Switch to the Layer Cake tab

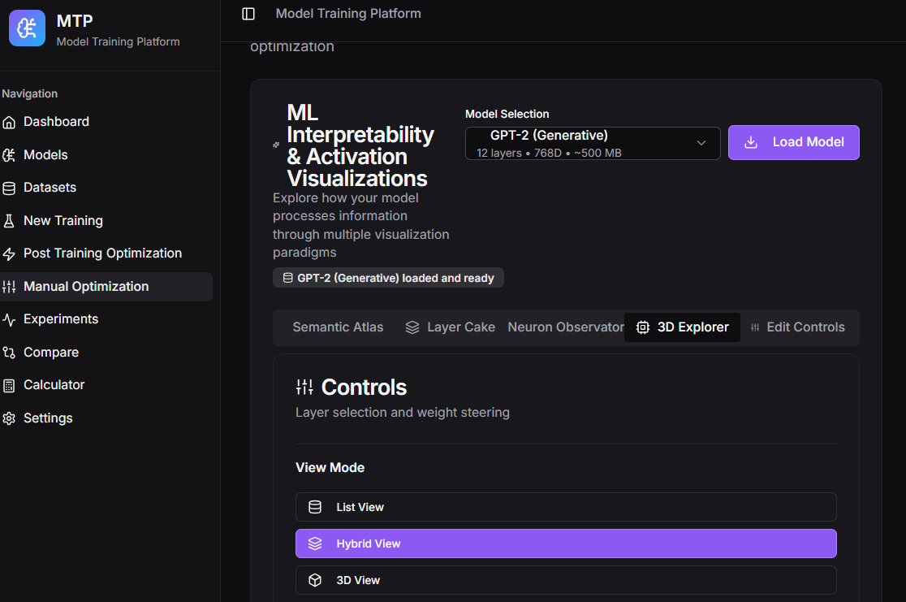click(x=451, y=327)
